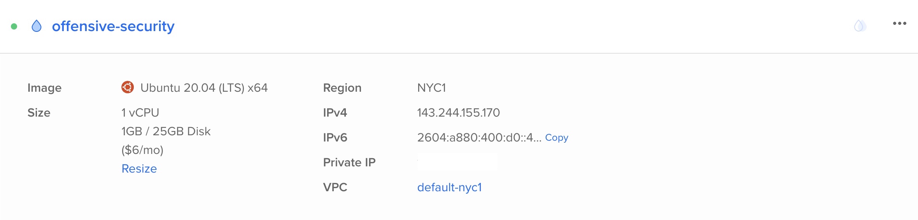Viewport: 918px width, 220px height.
Task: Click the Image label
Action: click(45, 88)
